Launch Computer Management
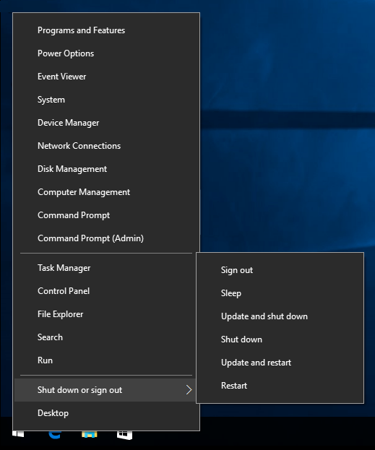Image resolution: width=375 pixels, height=450 pixels. 106,192
